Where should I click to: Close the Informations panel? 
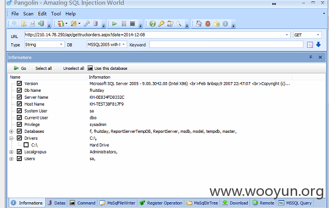point(320,57)
